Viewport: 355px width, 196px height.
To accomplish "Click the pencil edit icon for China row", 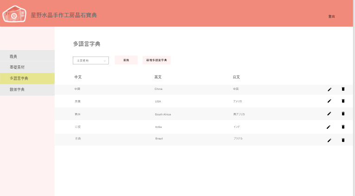I will [330, 89].
